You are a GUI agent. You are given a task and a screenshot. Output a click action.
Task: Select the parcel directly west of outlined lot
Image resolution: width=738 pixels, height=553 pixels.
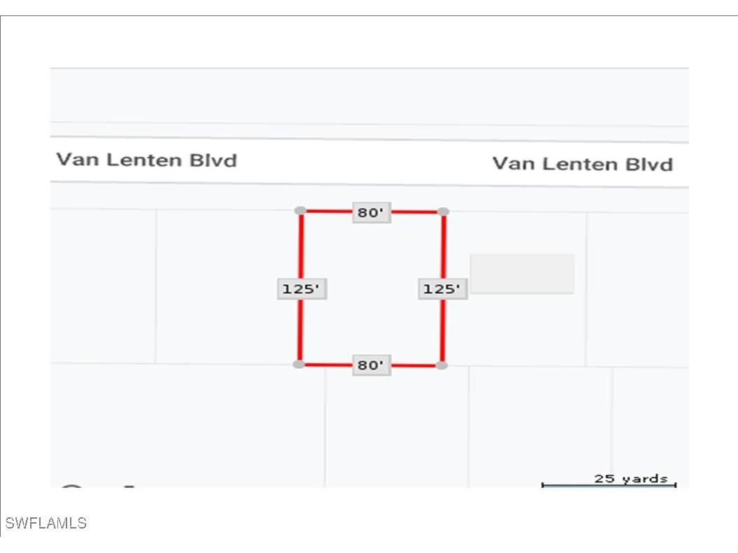click(x=228, y=287)
